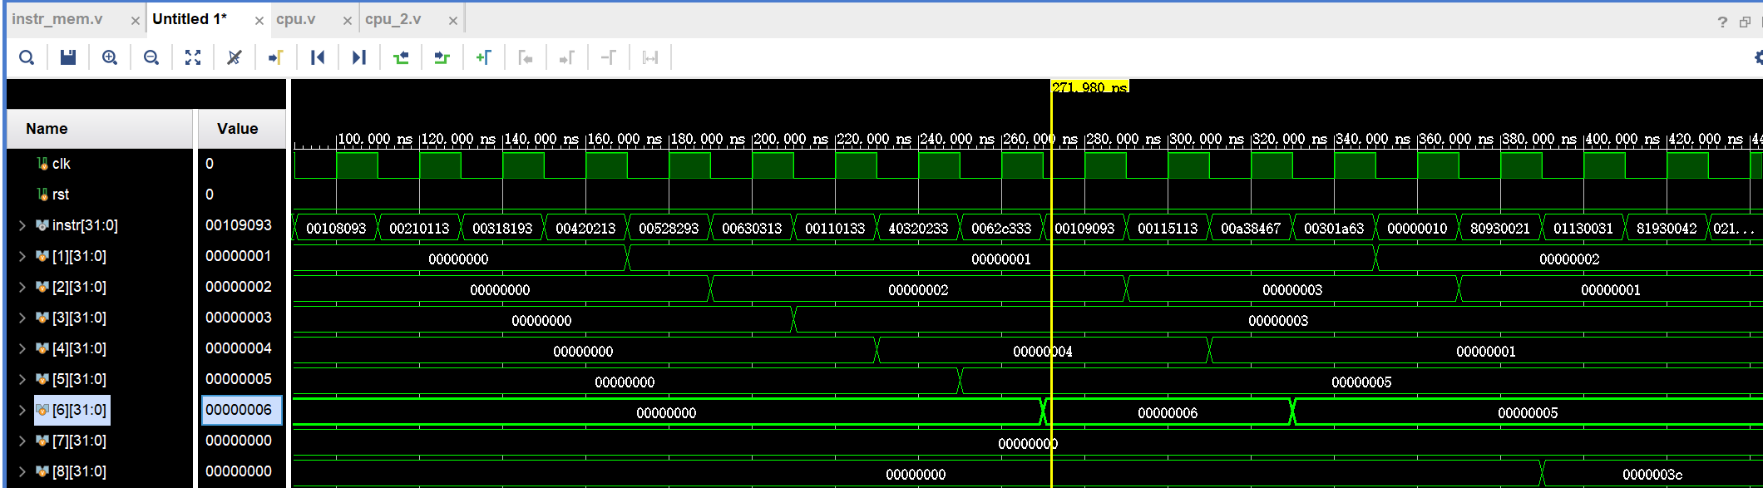Click instr waveform segment 00630313

click(752, 228)
